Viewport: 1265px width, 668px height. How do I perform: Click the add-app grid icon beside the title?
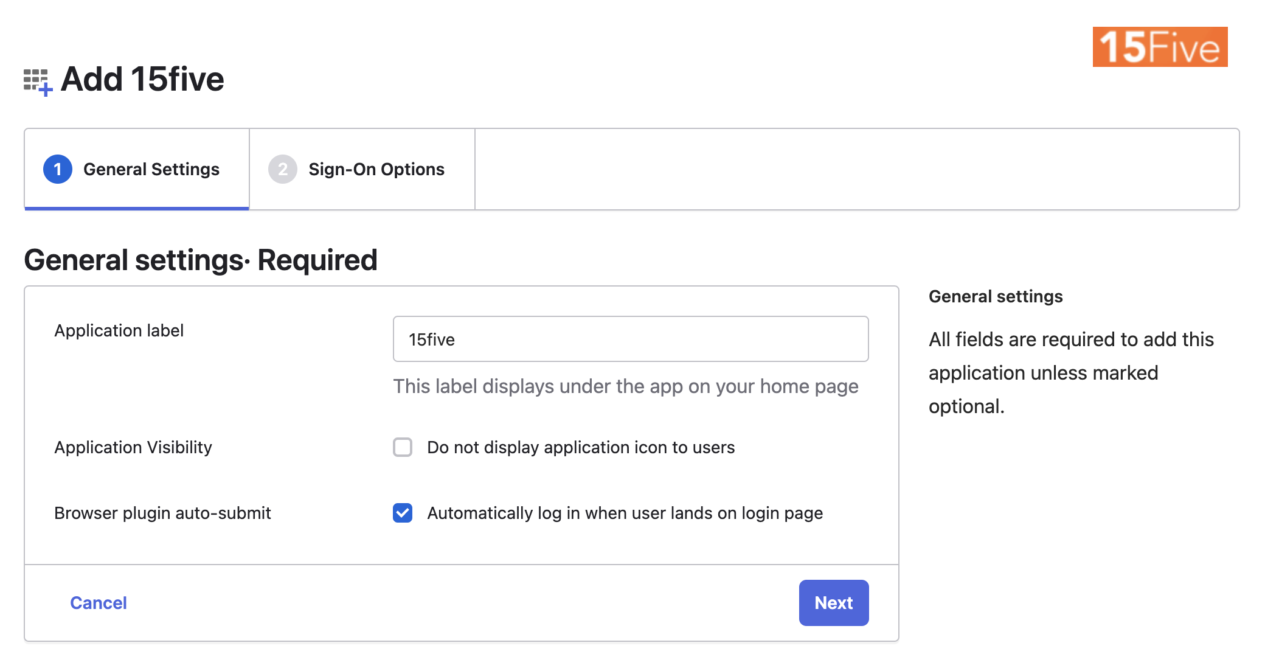coord(38,82)
